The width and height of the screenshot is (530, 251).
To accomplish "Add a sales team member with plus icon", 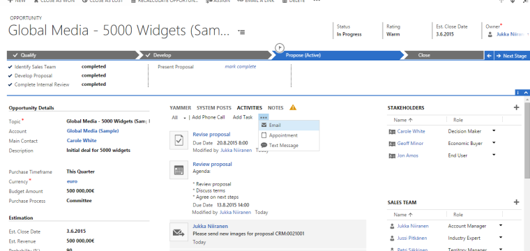I will (x=516, y=202).
